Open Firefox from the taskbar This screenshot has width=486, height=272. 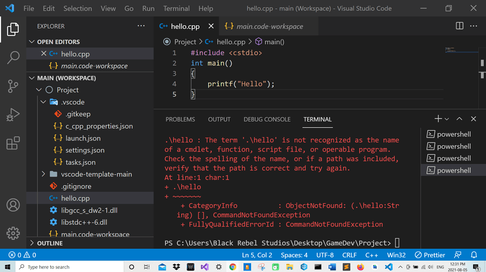361,267
